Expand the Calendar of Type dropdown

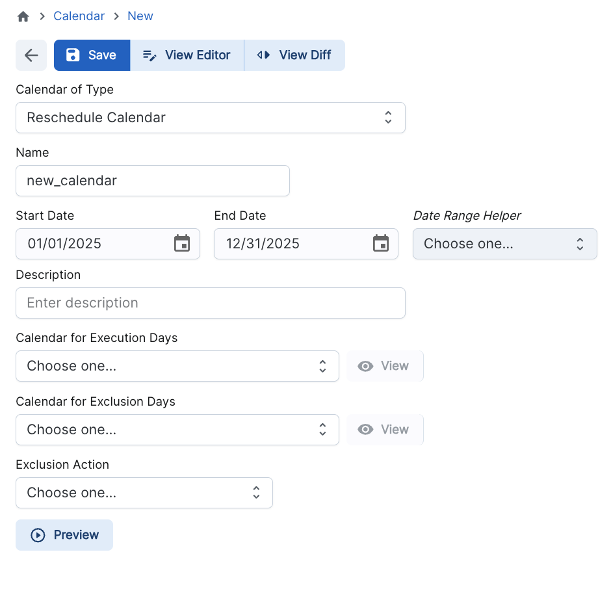[210, 118]
